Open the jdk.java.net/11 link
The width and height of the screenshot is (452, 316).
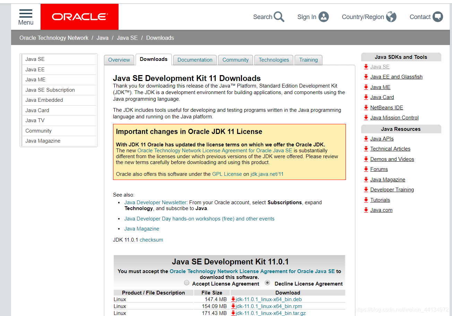pos(267,174)
